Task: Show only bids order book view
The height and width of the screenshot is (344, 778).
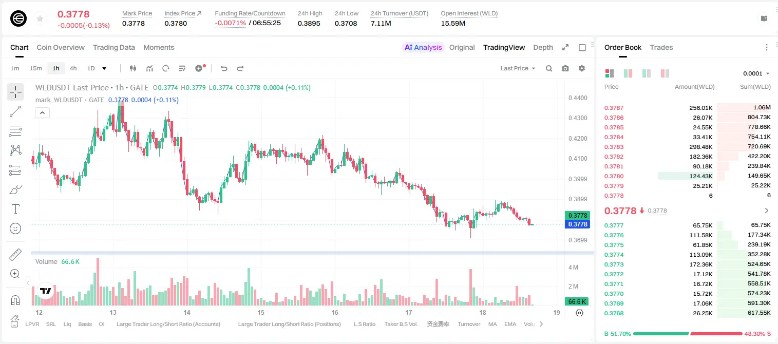Action: pyautogui.click(x=647, y=73)
